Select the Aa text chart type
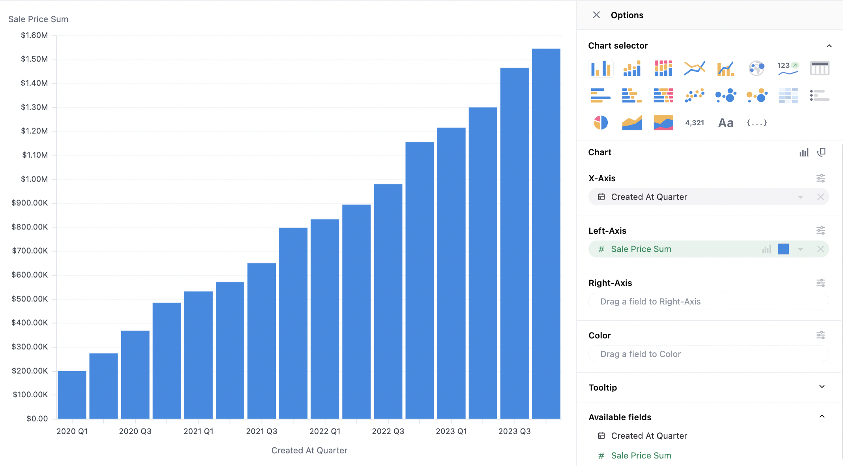This screenshot has width=843, height=466. pyautogui.click(x=725, y=123)
